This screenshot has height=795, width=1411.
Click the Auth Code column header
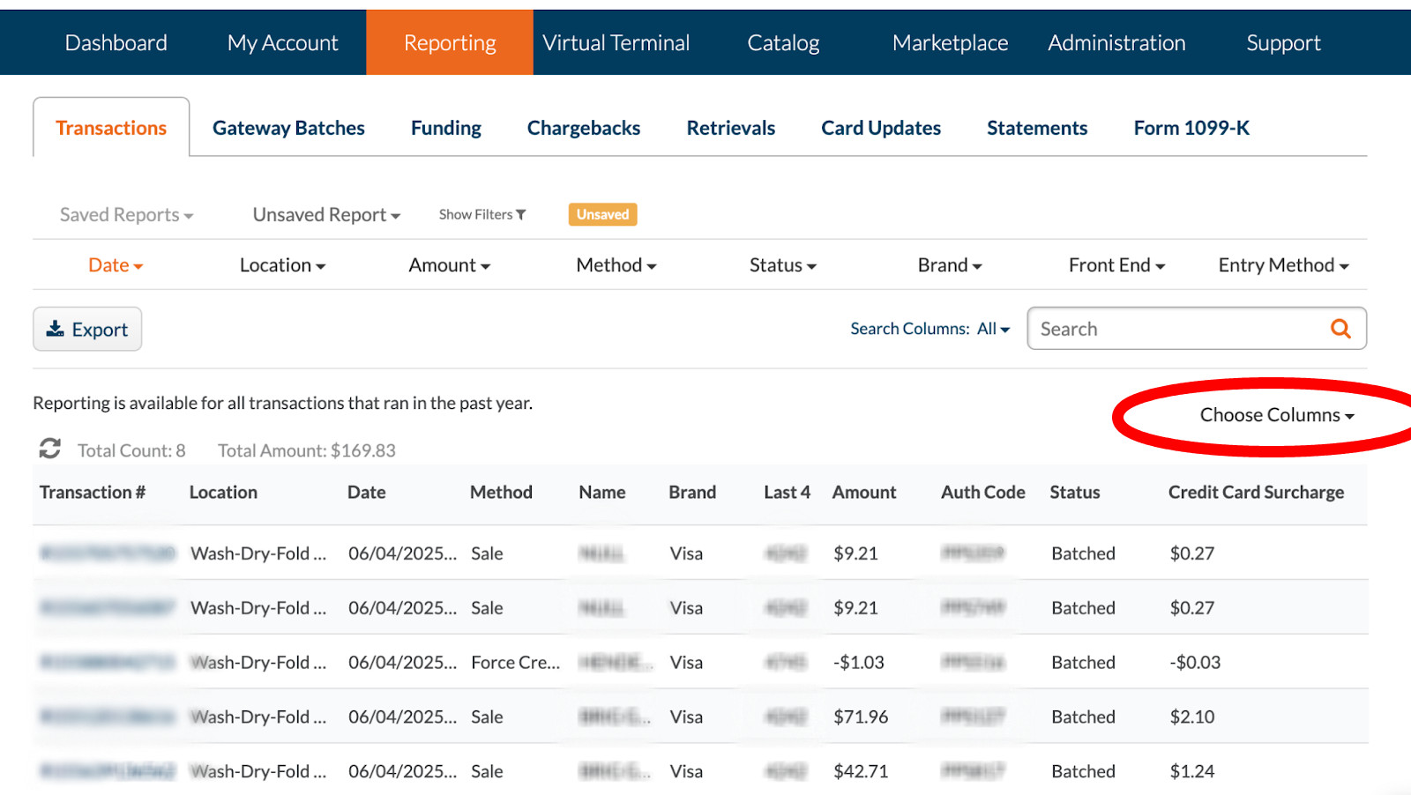point(983,492)
